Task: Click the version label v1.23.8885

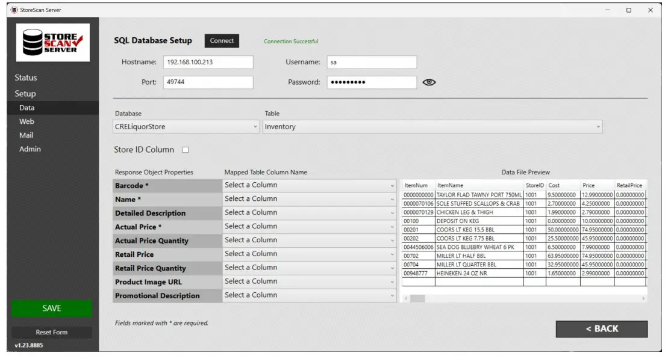Action: click(29, 345)
